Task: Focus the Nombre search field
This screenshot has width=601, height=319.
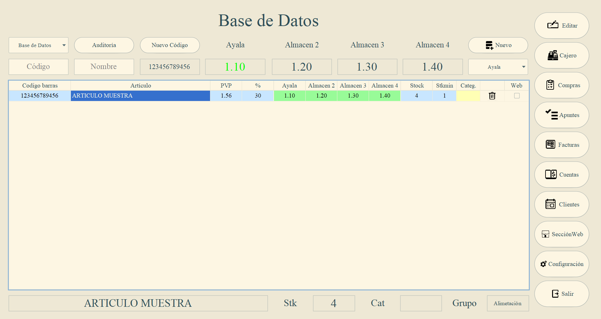Action: click(104, 67)
